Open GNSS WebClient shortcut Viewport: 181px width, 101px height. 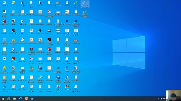coord(67,79)
